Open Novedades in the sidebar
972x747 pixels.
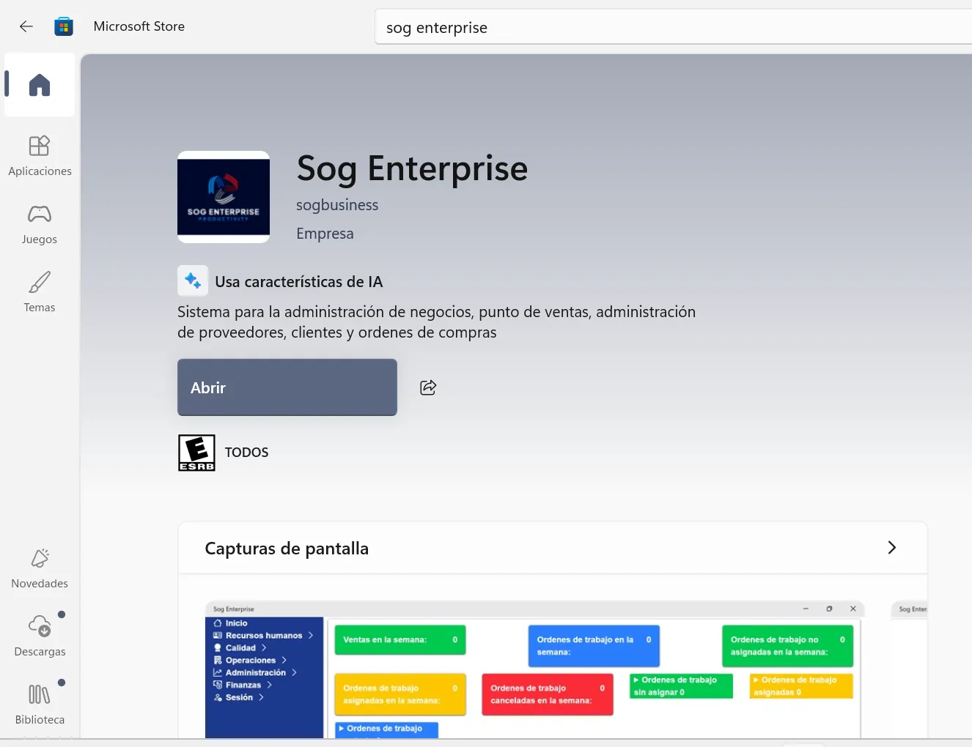pyautogui.click(x=40, y=568)
